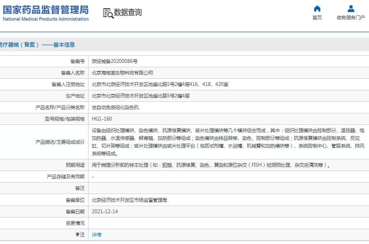The height and width of the screenshot is (244, 369).
Task: Click the 备案单位 label cell
Action: coord(75,200)
